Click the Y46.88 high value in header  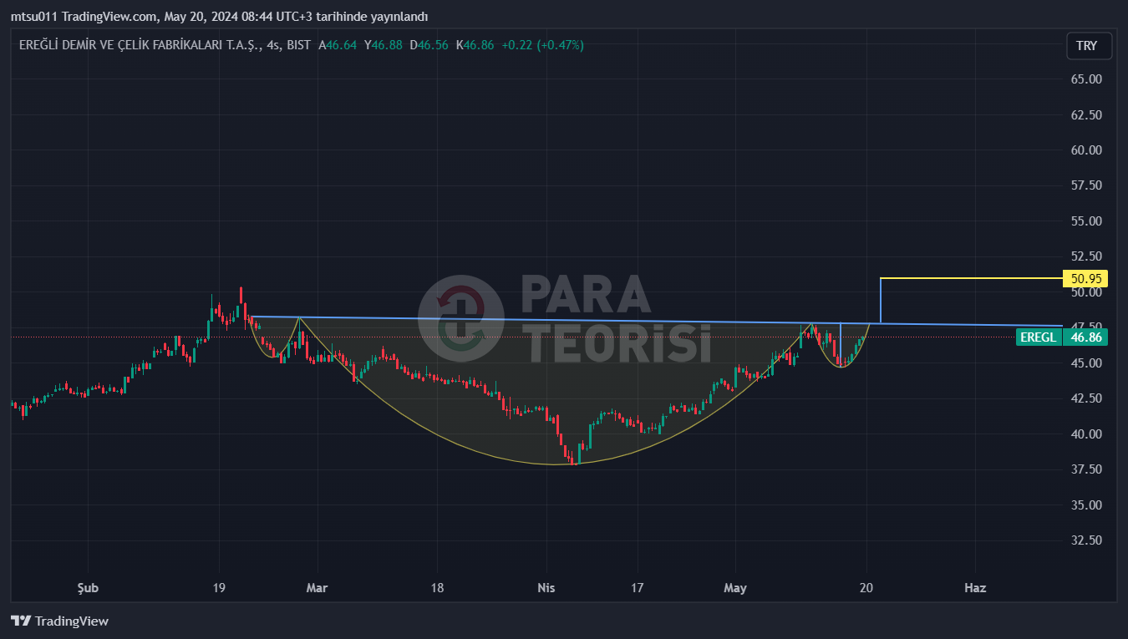(x=383, y=45)
